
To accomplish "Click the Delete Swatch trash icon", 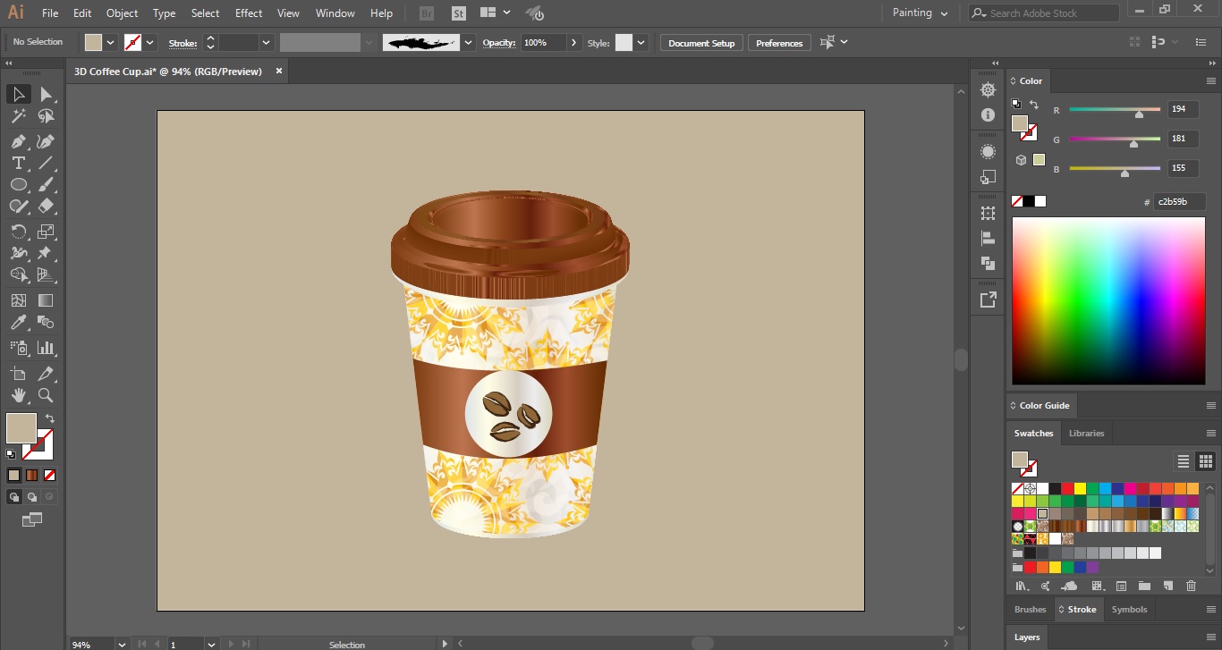I will (1191, 586).
